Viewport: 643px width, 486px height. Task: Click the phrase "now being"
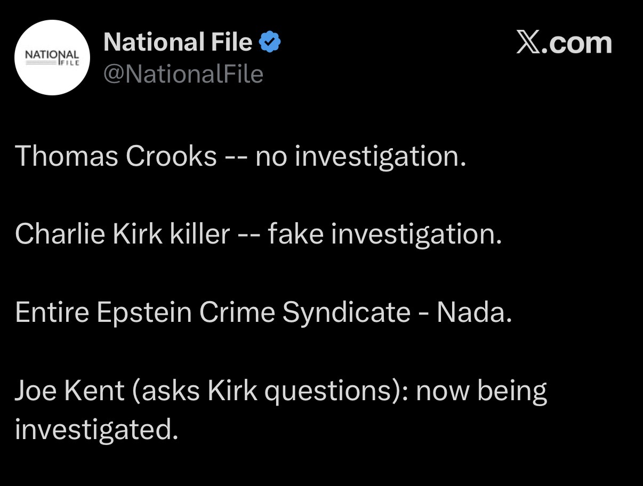[x=481, y=391]
